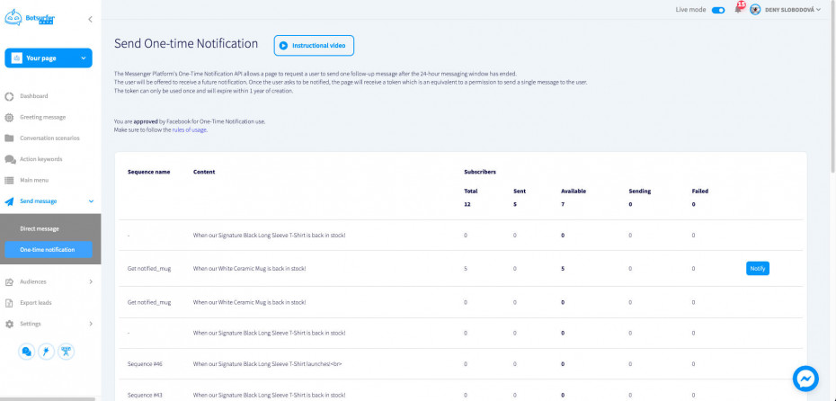Click the Subscribers header label
The height and width of the screenshot is (401, 836).
[480, 173]
